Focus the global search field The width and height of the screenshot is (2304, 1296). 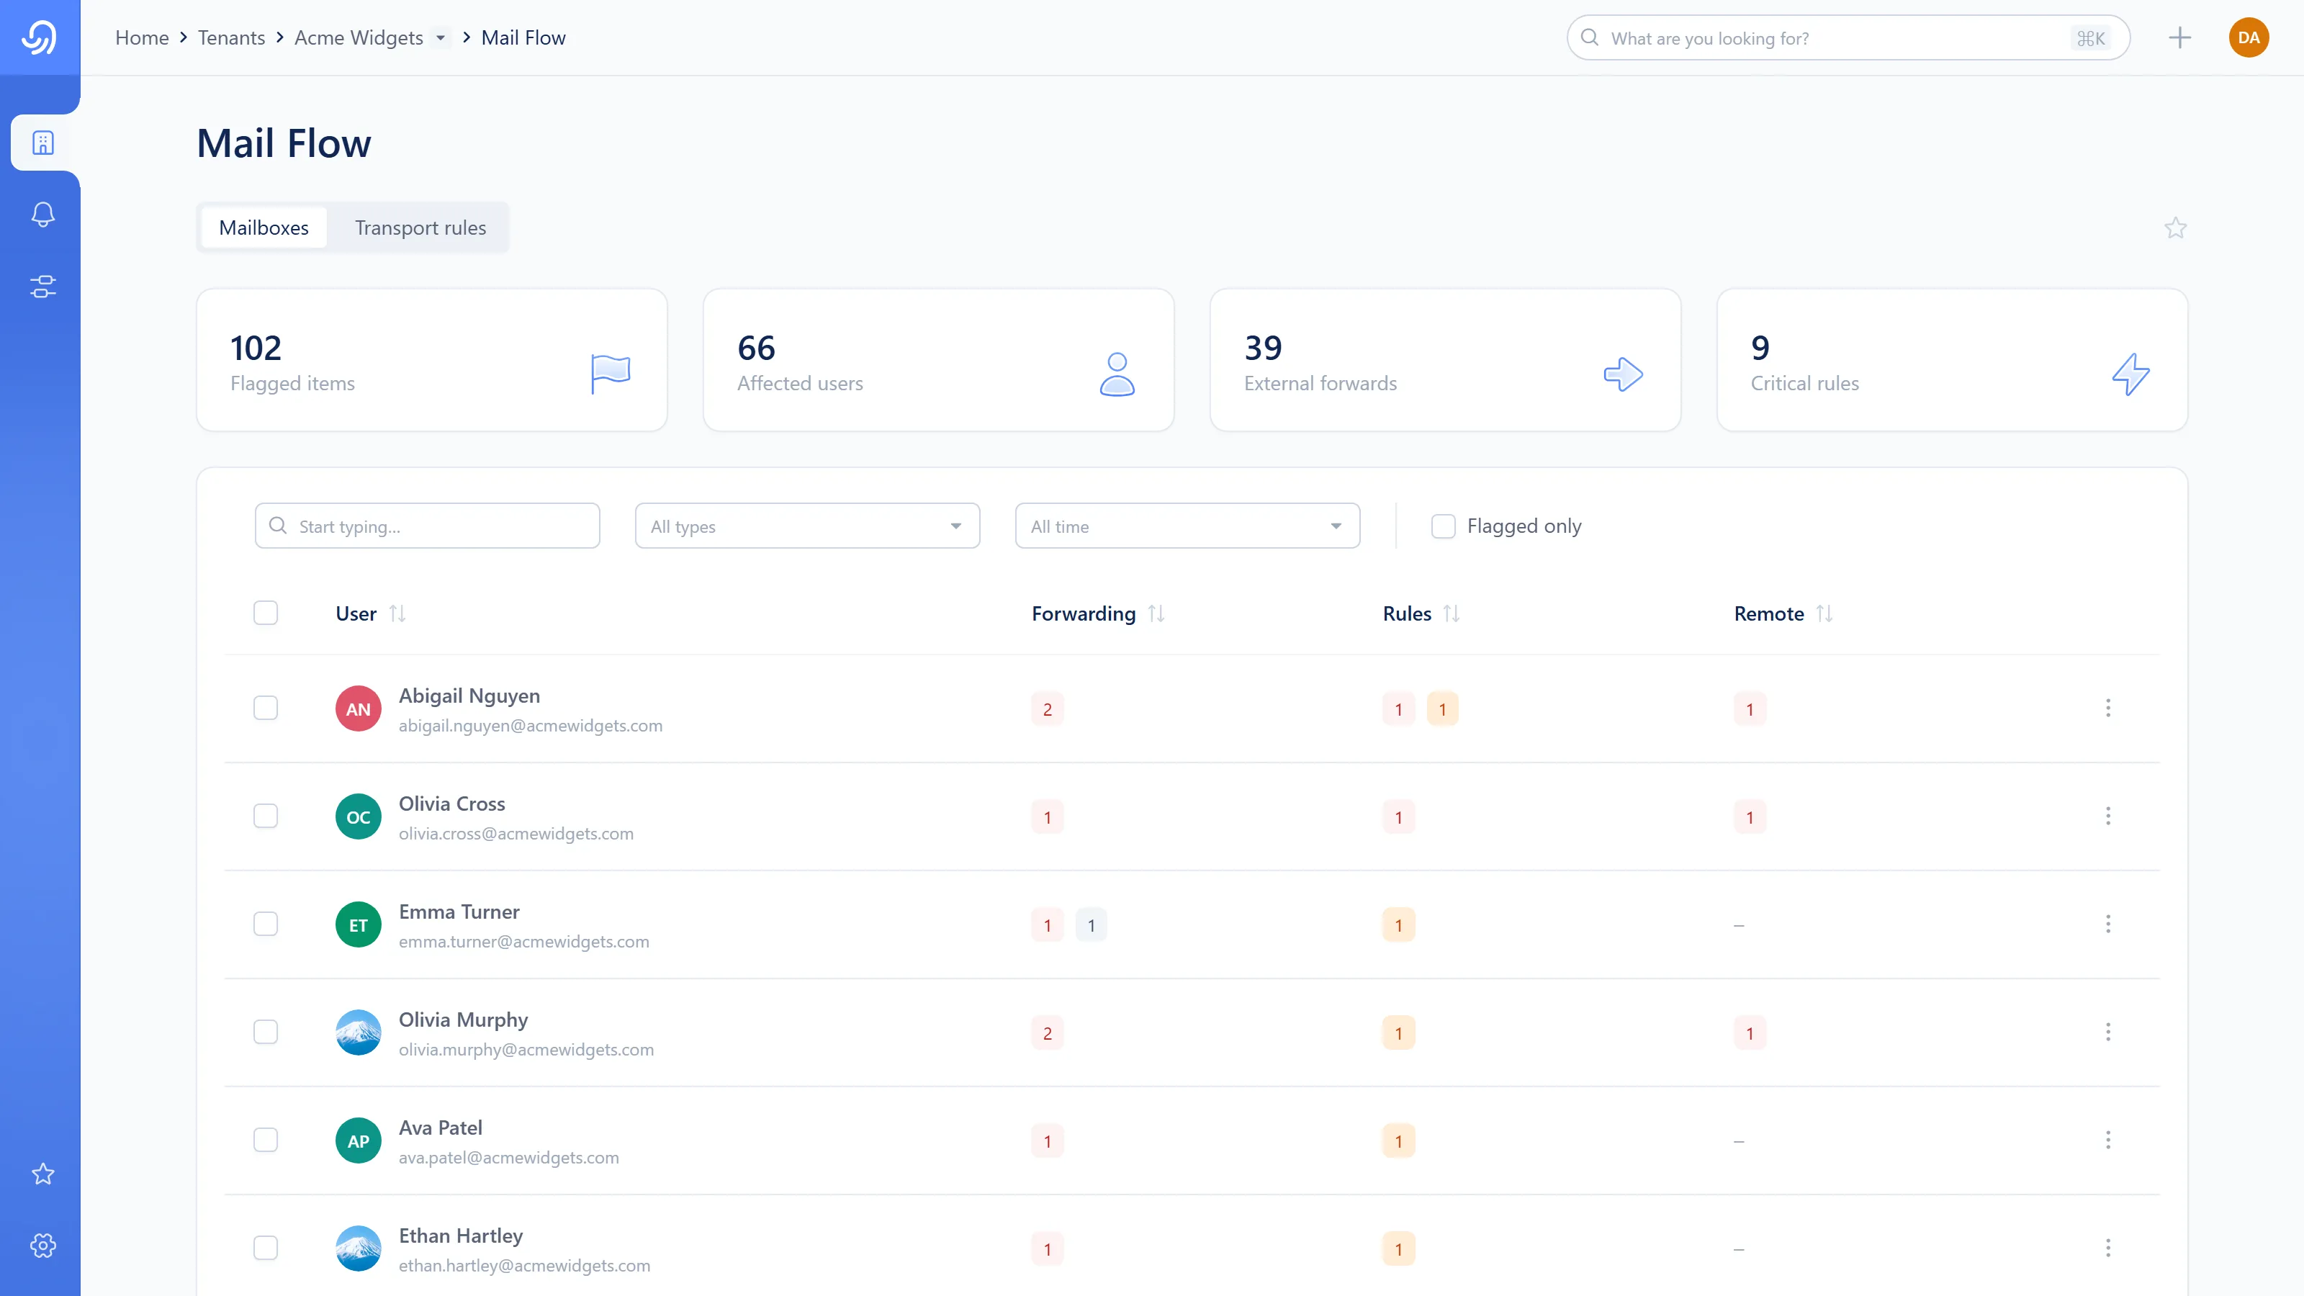point(1849,37)
